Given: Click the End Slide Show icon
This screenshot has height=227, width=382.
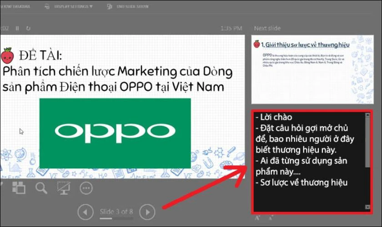Looking at the screenshot, I should click(x=110, y=6).
